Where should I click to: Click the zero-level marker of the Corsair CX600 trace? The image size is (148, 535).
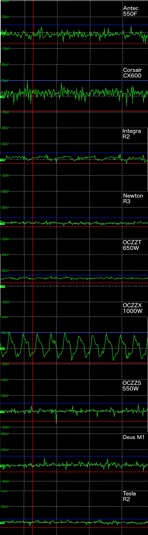(x=3, y=96)
